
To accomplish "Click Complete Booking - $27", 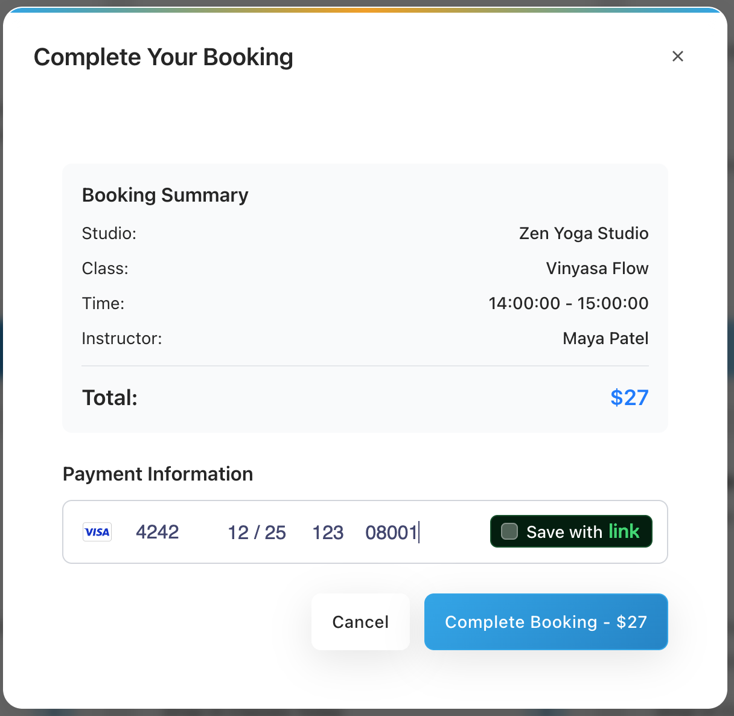I will pos(546,622).
